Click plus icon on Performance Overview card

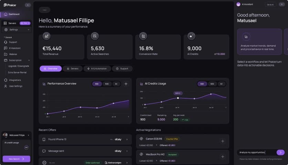(126, 84)
